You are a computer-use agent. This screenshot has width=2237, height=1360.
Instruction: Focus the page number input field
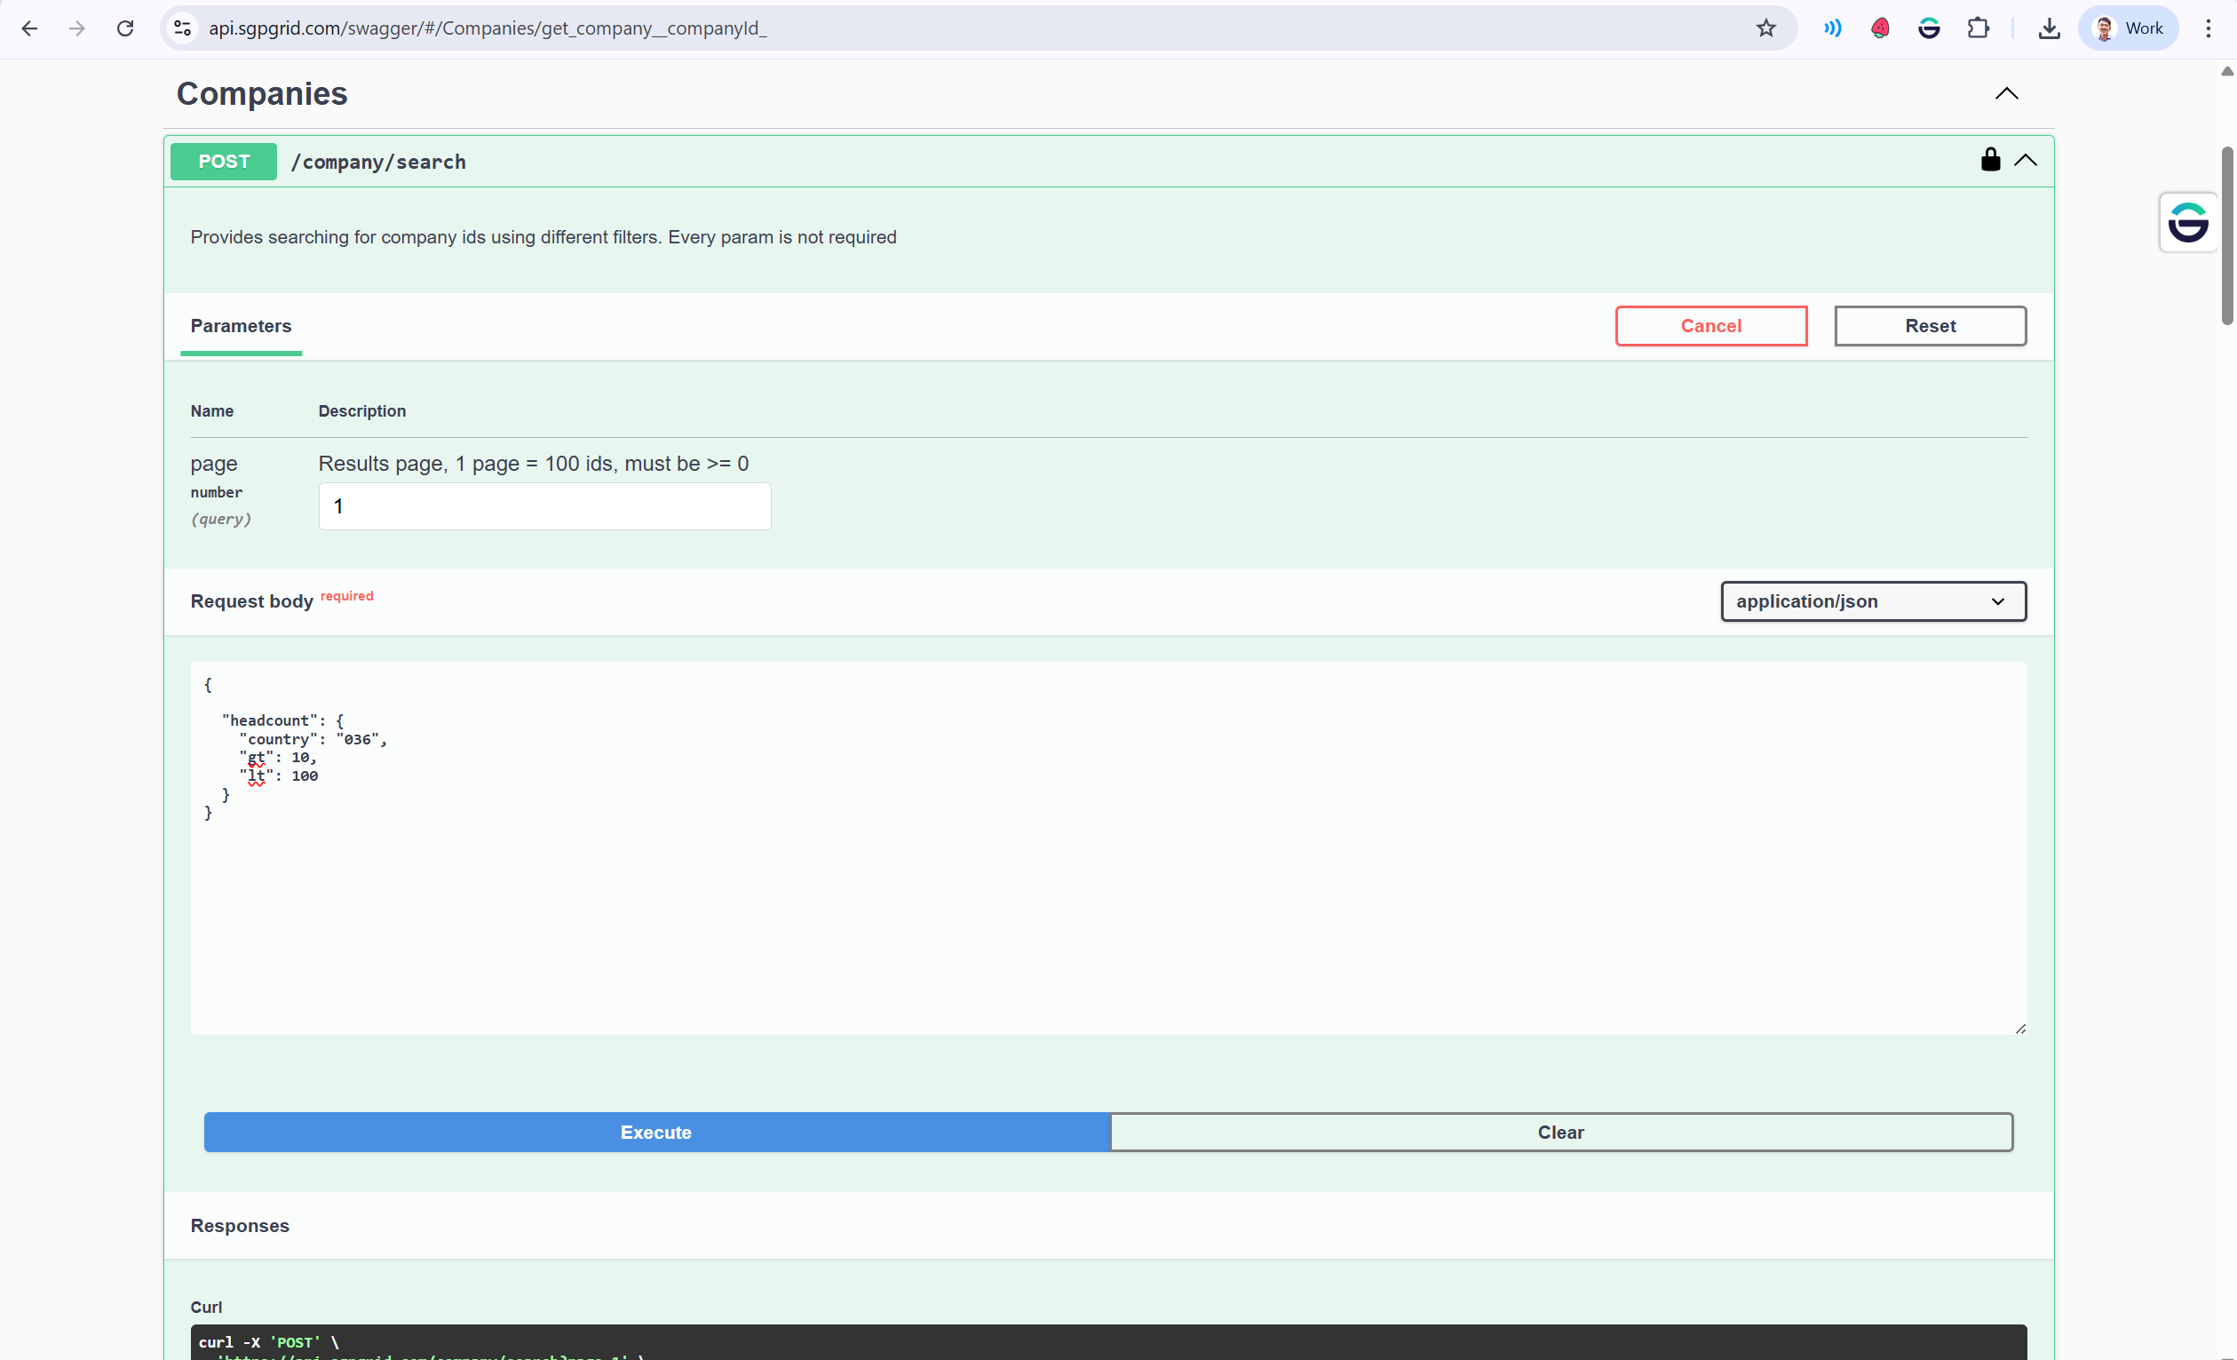pos(544,506)
